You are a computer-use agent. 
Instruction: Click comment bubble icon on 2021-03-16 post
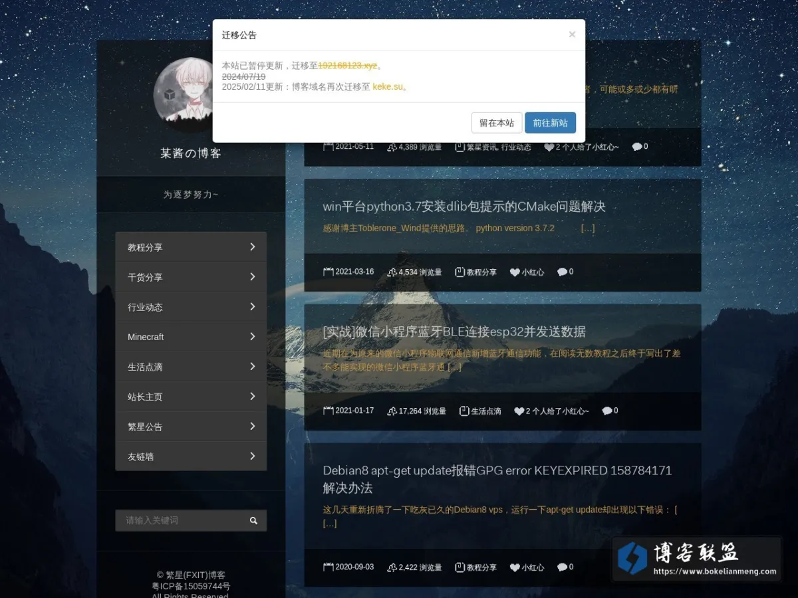pos(562,272)
